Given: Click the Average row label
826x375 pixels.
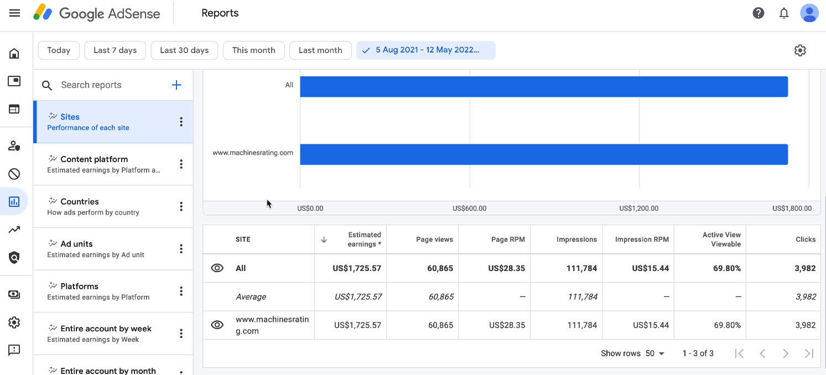Looking at the screenshot, I should click(251, 297).
